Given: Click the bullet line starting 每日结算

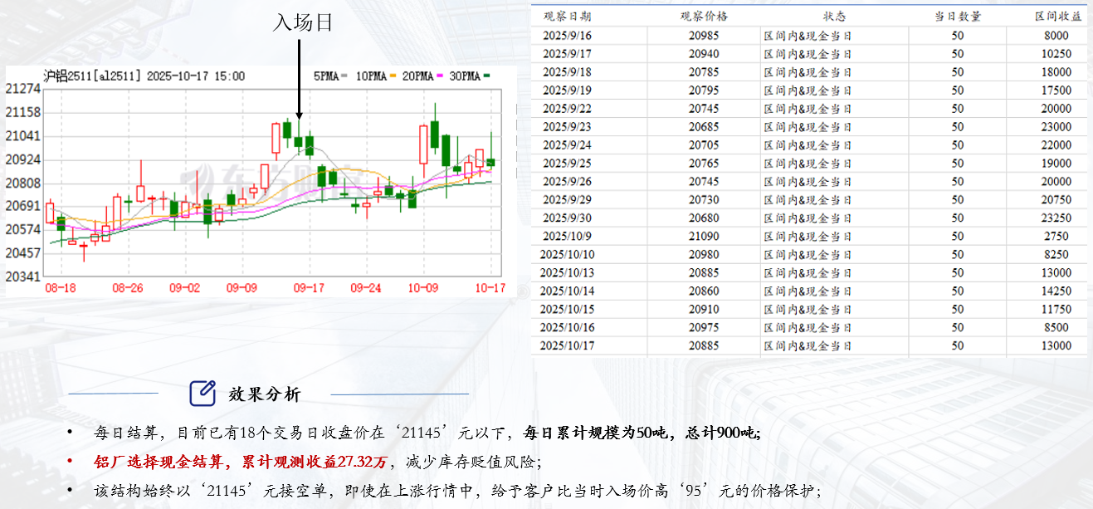Looking at the screenshot, I should (427, 433).
